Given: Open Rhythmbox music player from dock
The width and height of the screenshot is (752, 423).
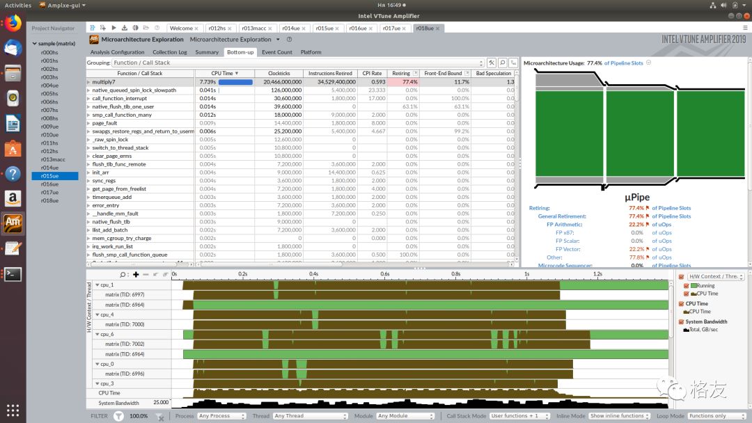Looking at the screenshot, I should 13,98.
